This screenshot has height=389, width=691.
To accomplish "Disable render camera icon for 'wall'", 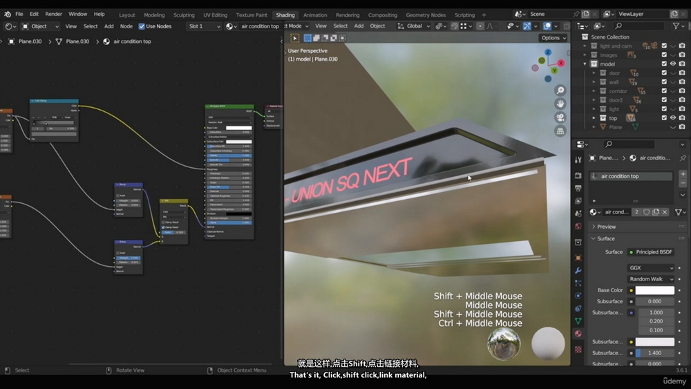I will [x=682, y=82].
